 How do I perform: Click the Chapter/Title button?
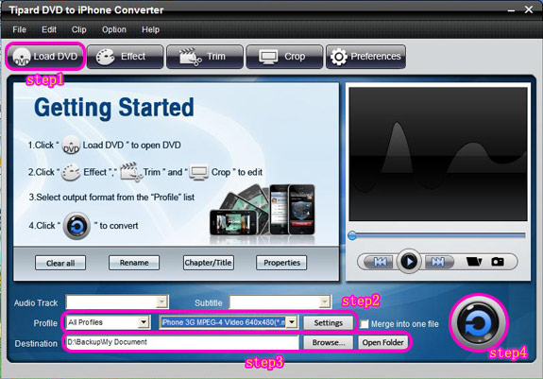click(208, 263)
